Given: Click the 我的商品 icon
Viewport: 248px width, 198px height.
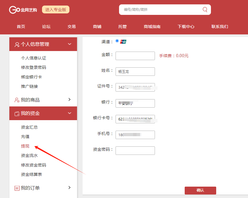Looking at the screenshot, I should 17,100.
